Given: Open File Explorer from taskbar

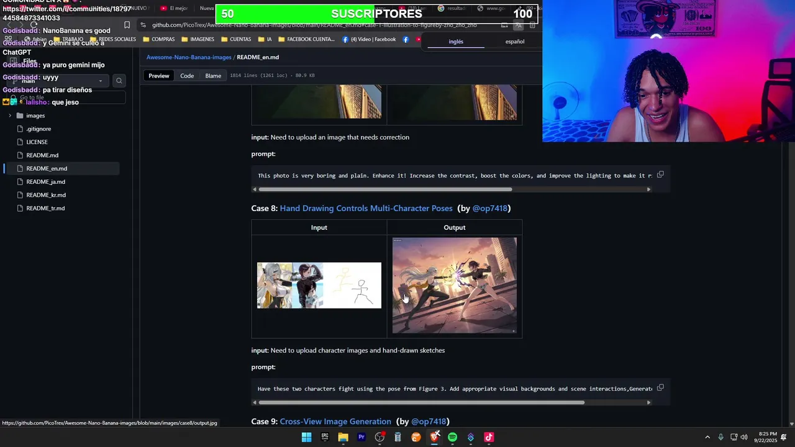Looking at the screenshot, I should (343, 437).
